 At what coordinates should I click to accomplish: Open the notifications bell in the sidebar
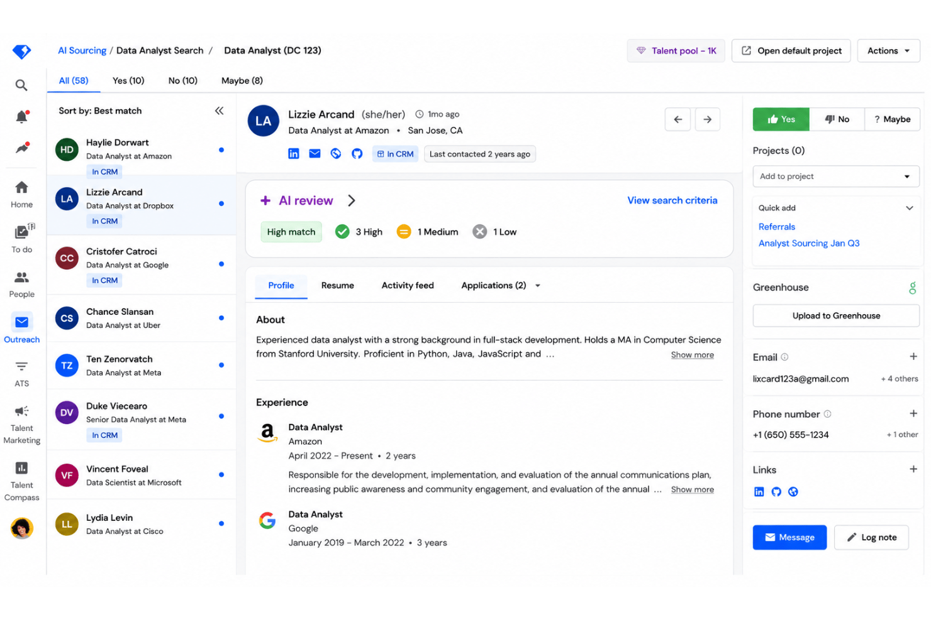coord(21,116)
